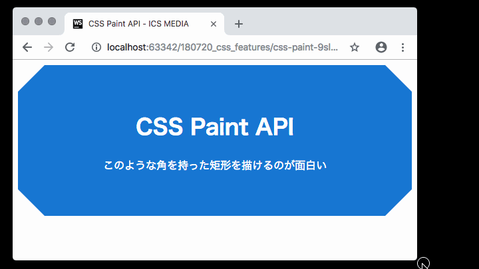Click the CSS Paint API heading

coord(214,126)
